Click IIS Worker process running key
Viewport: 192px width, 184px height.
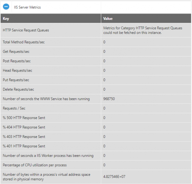48,156
